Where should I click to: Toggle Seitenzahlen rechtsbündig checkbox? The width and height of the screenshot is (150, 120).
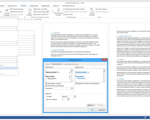click(x=46, y=86)
